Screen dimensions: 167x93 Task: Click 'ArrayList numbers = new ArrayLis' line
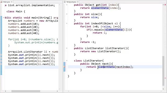[x=33, y=21]
